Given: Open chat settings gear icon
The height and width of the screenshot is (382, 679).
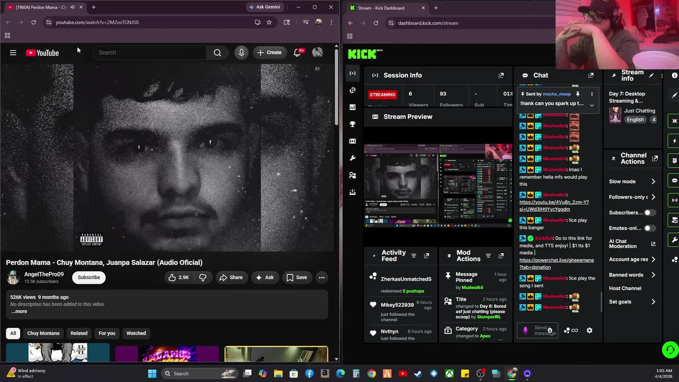Looking at the screenshot, I should point(589,331).
